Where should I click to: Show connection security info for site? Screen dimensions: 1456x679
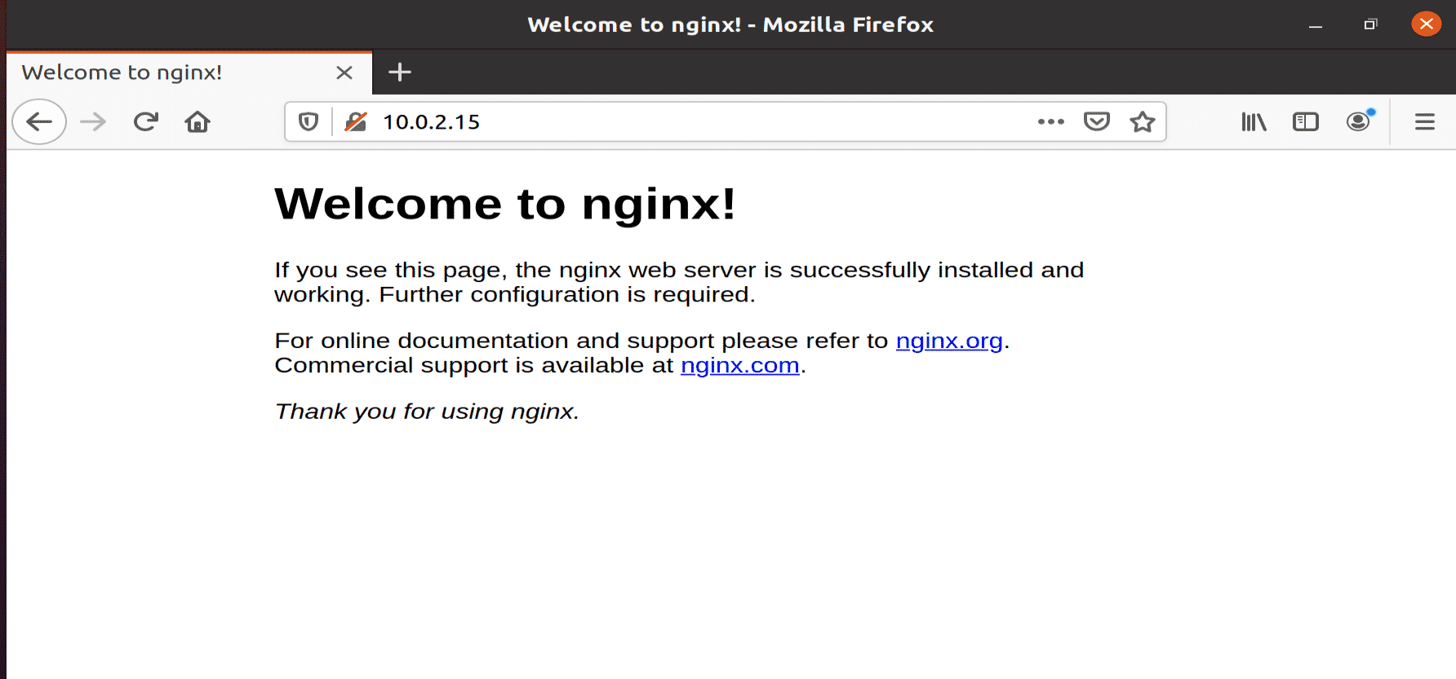pos(356,122)
